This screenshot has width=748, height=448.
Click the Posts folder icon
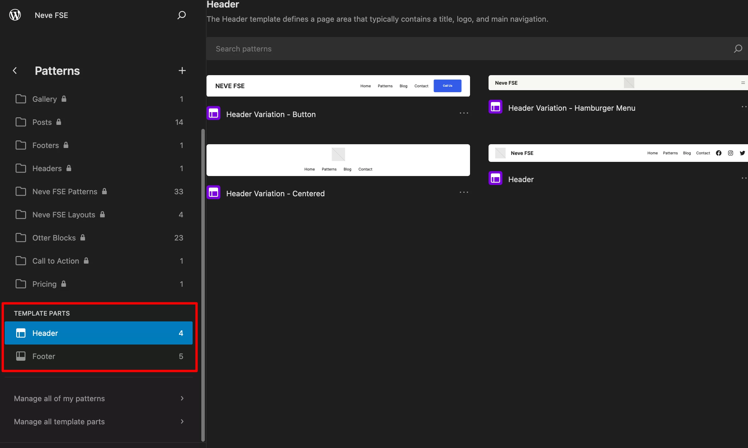click(21, 122)
